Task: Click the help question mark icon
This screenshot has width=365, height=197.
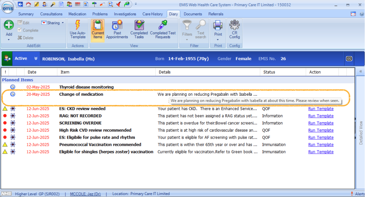Action: click(x=361, y=14)
